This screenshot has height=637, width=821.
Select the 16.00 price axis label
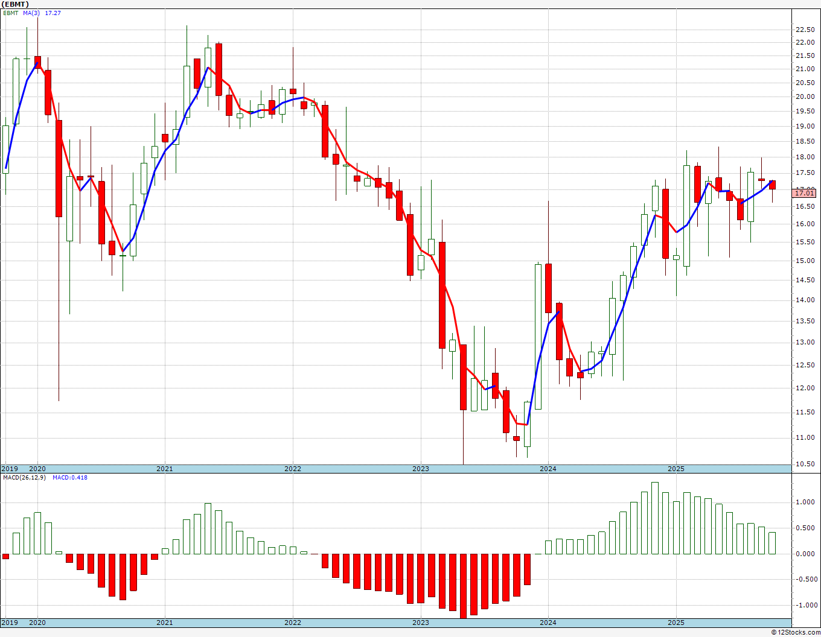pos(805,224)
